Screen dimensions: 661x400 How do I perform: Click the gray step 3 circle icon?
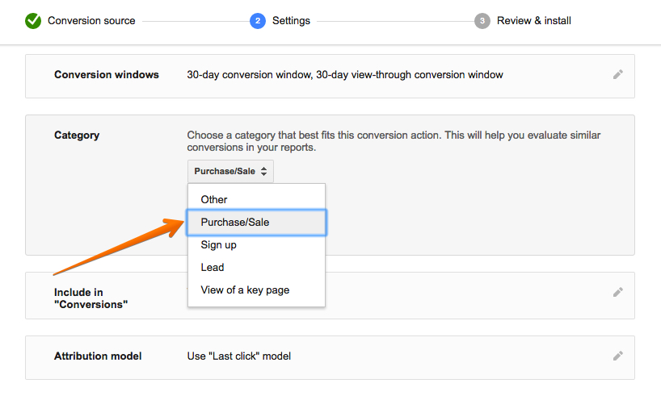[x=482, y=21]
